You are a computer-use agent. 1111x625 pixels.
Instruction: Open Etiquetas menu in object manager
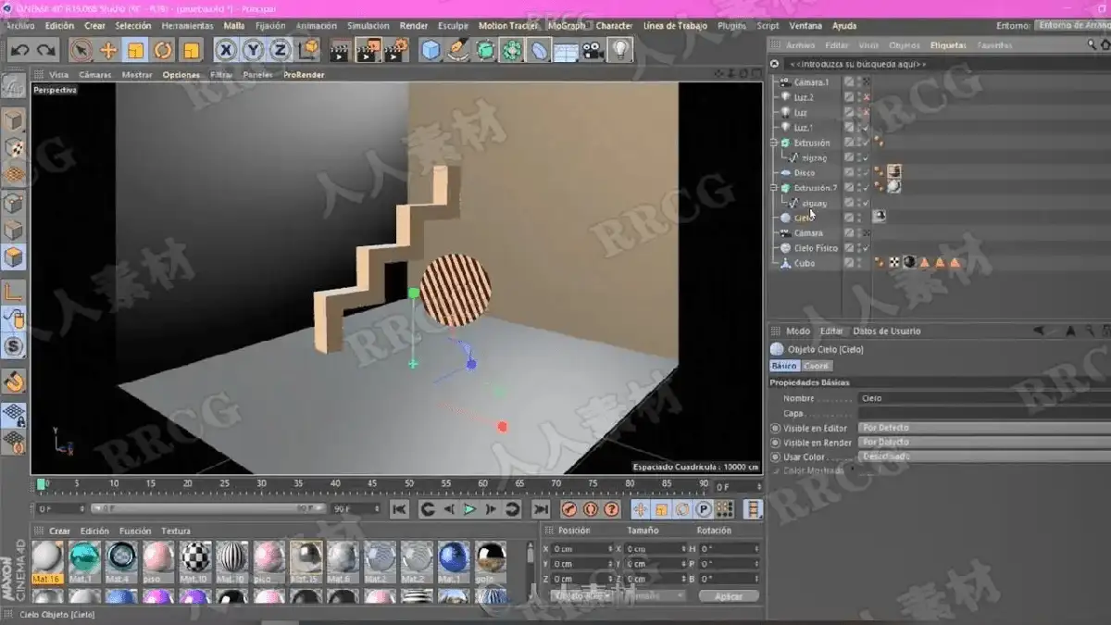pyautogui.click(x=948, y=44)
